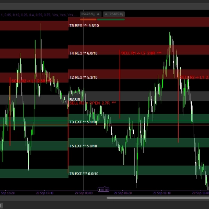Click the T5 EXT 5.8/10 label

(x=83, y=146)
